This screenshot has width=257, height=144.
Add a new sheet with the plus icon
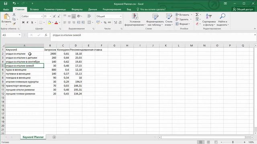(54, 137)
